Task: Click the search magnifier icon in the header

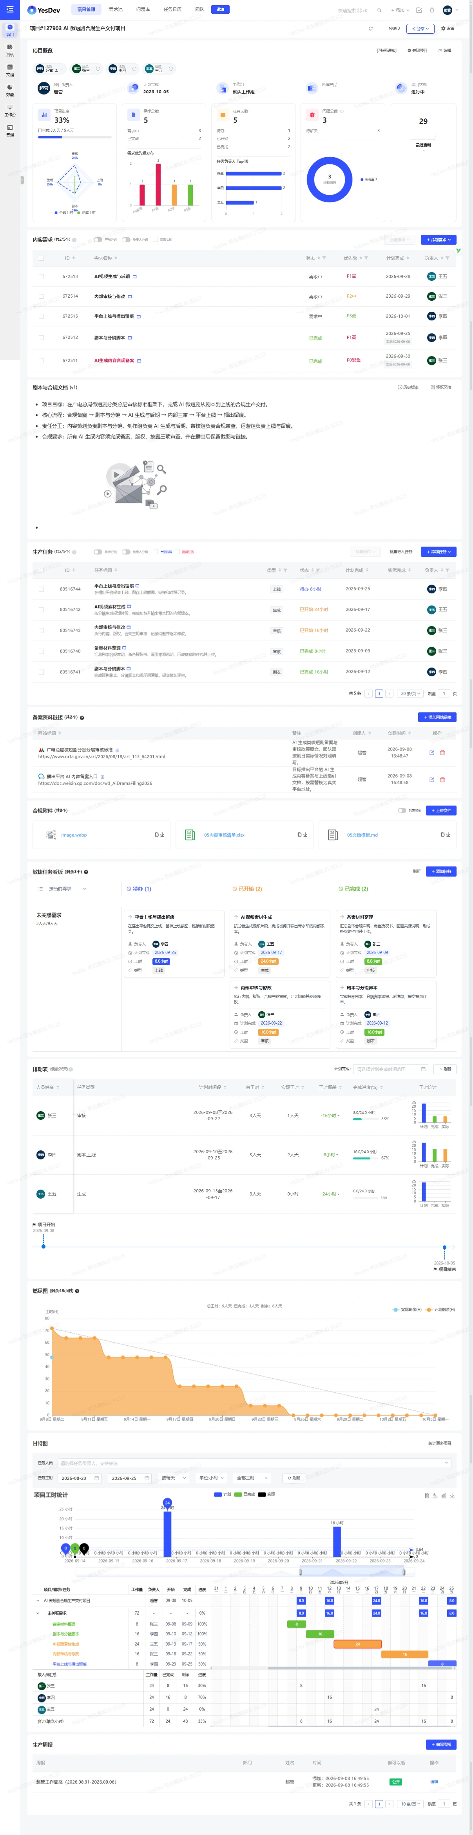Action: pos(379,10)
